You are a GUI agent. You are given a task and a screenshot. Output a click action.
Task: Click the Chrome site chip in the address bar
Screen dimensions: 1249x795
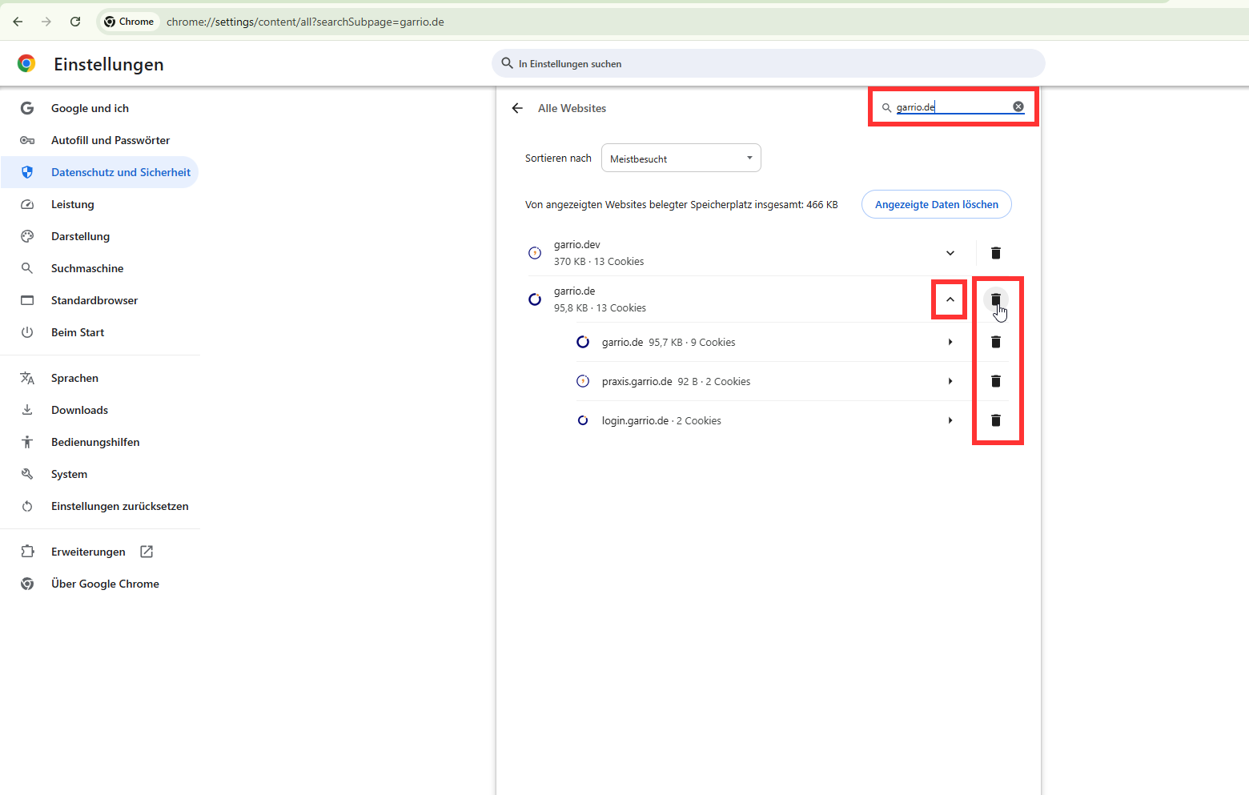(x=129, y=22)
